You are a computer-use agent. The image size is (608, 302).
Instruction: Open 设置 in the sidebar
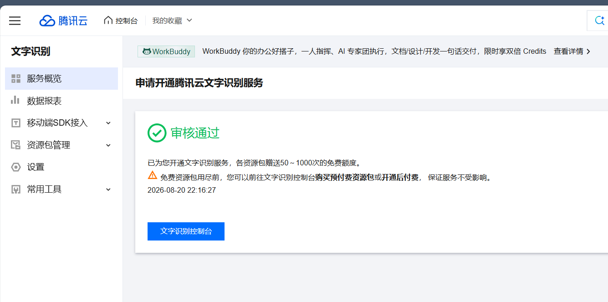click(x=61, y=167)
